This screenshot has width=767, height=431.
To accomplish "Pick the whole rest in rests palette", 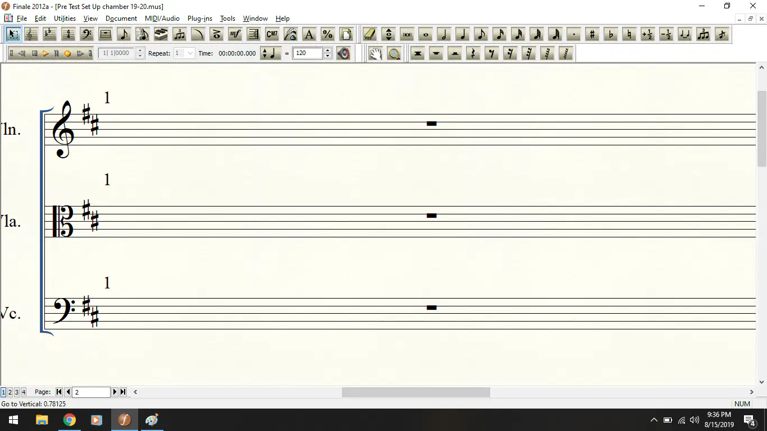I will point(436,53).
